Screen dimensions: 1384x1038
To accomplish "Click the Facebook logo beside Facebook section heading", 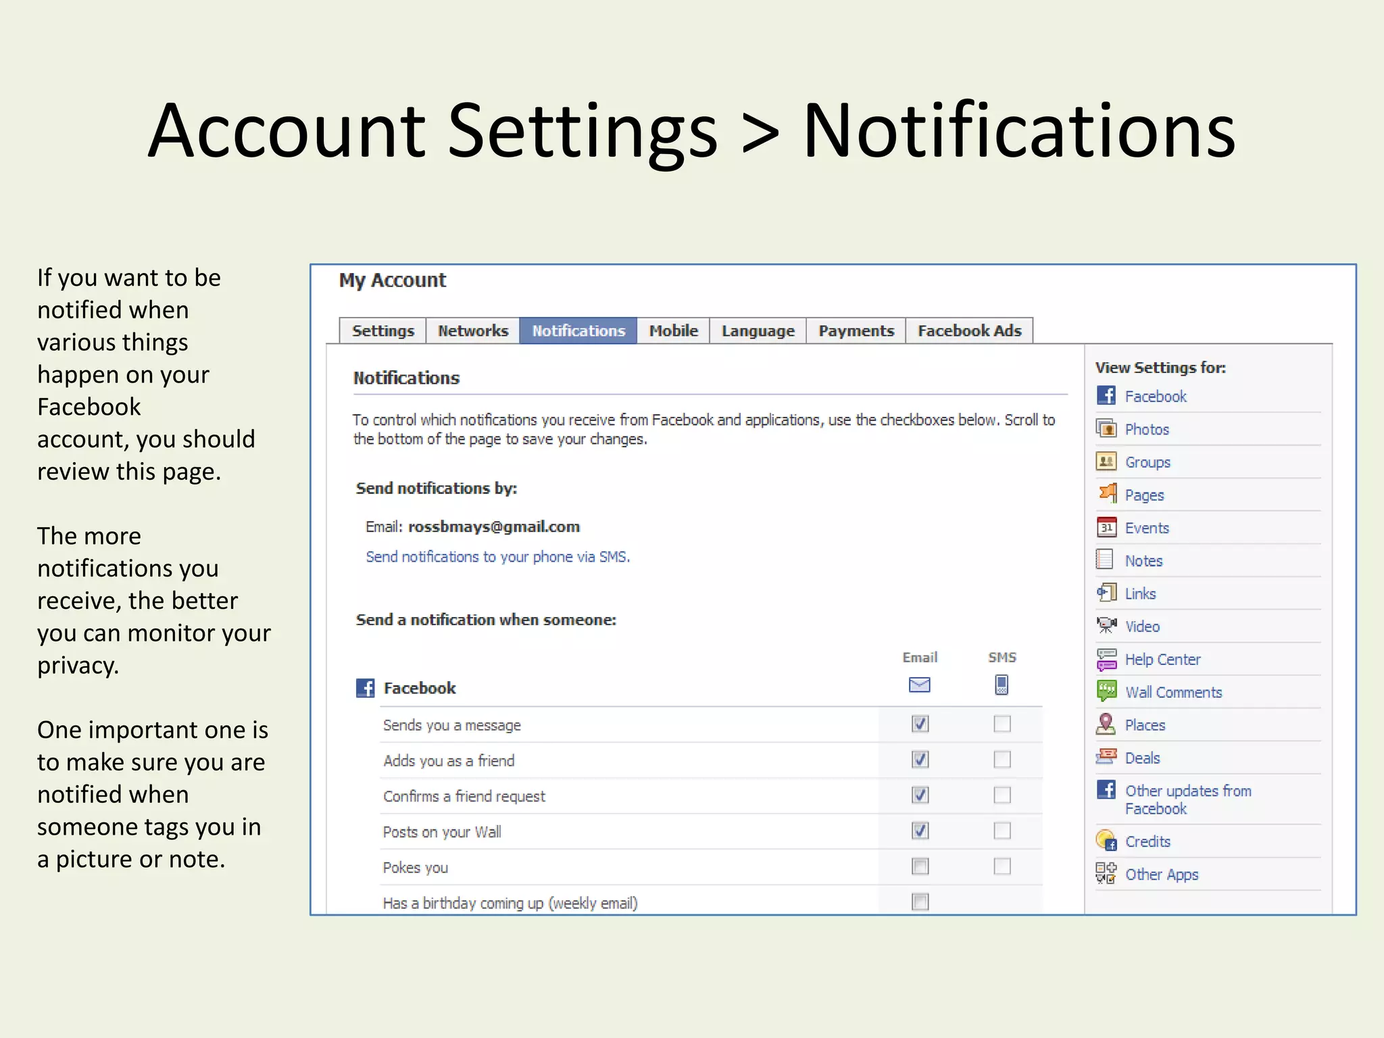I will pyautogui.click(x=365, y=688).
